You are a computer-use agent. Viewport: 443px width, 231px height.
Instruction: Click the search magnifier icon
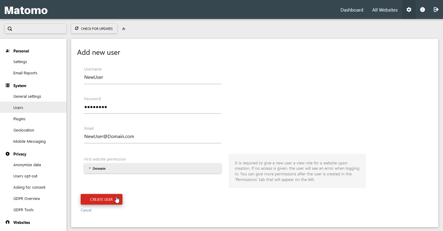click(10, 29)
